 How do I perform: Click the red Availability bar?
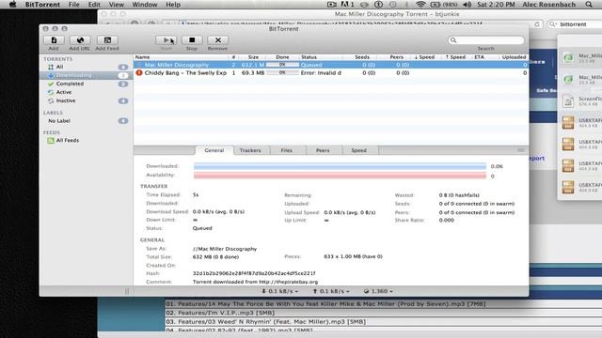(x=340, y=176)
